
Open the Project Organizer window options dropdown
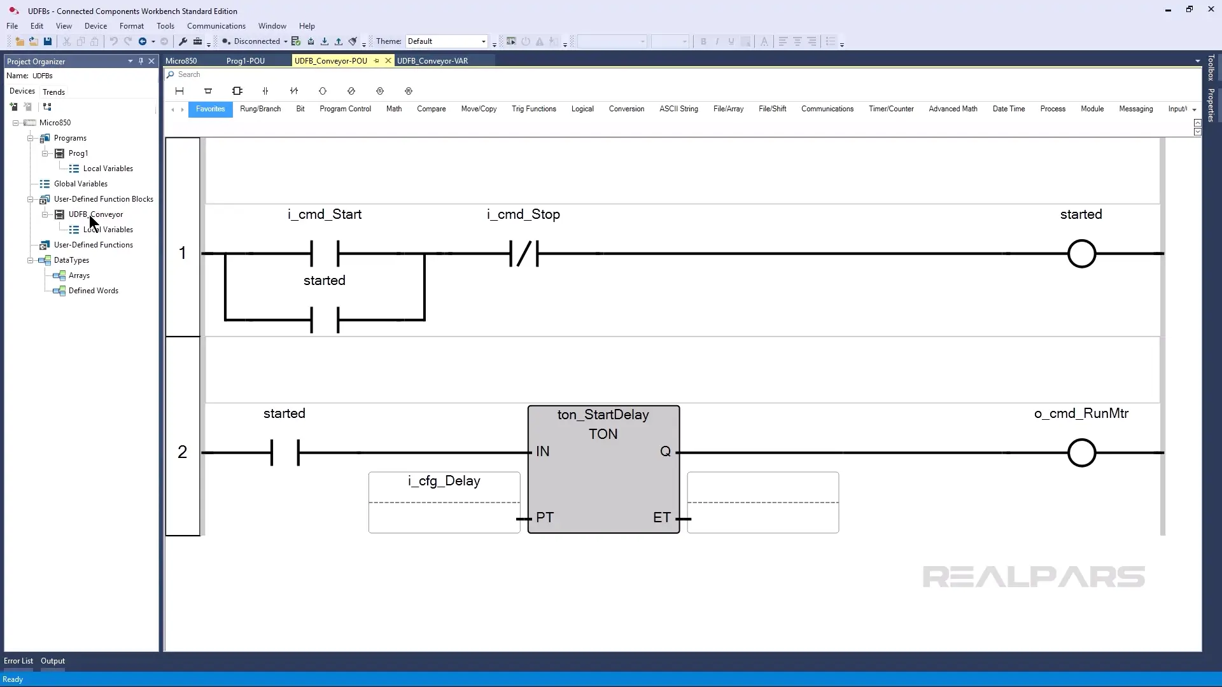point(130,61)
